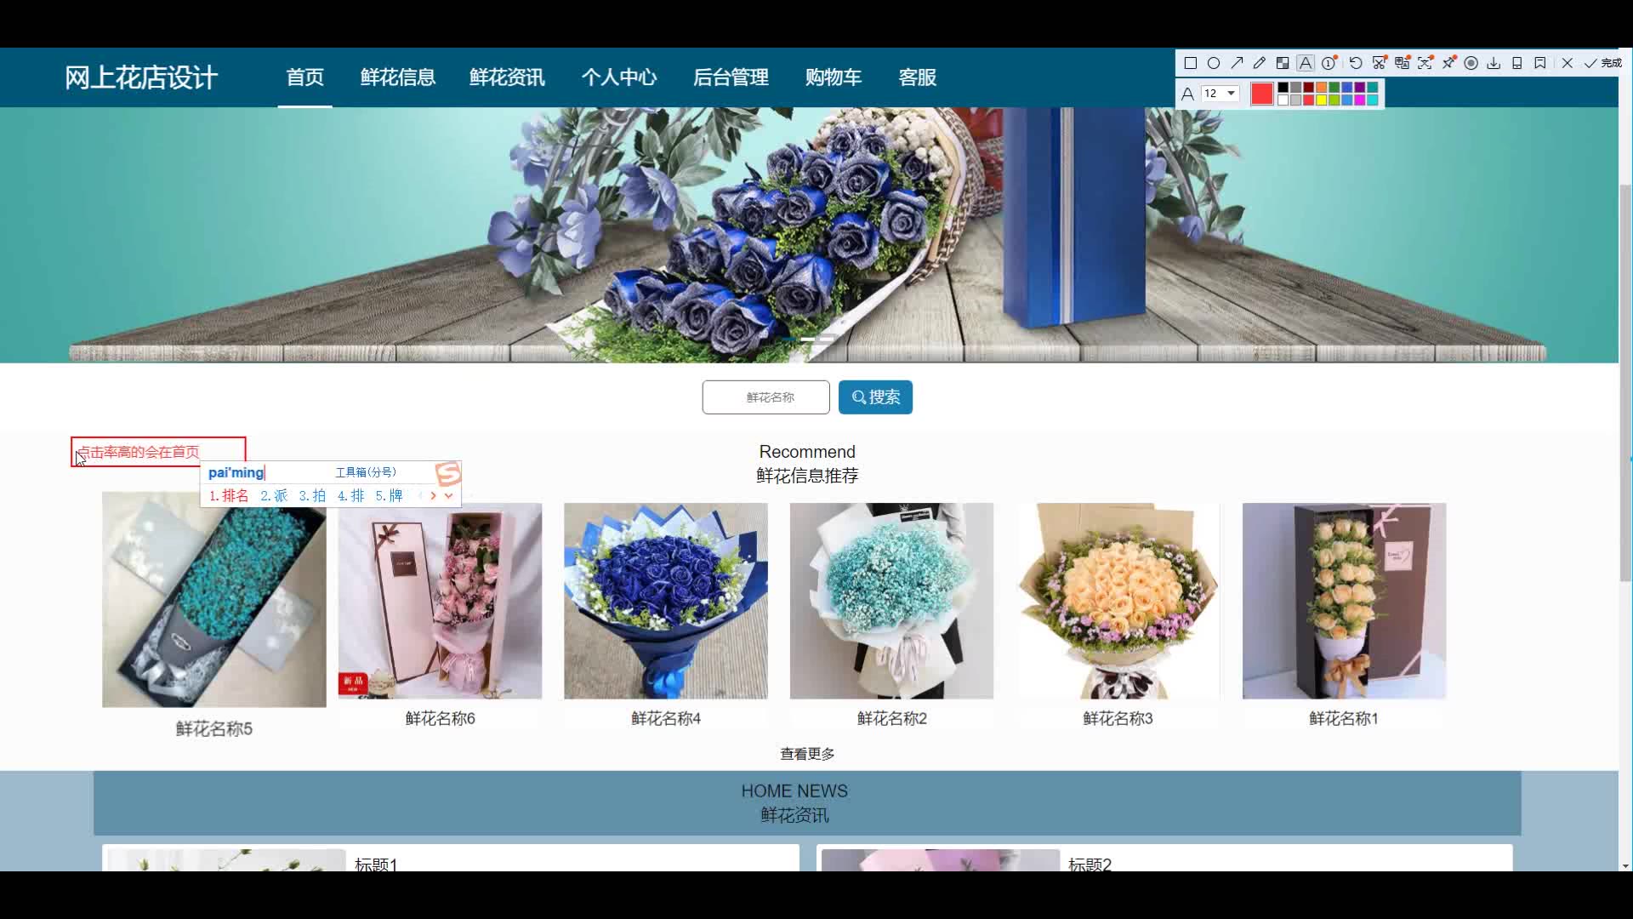
Task: Open the 购物车 navigation tab
Action: point(834,77)
